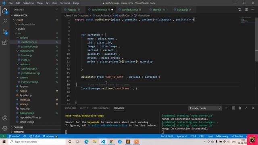Open pizzaReducers.js in explorer

(31, 73)
